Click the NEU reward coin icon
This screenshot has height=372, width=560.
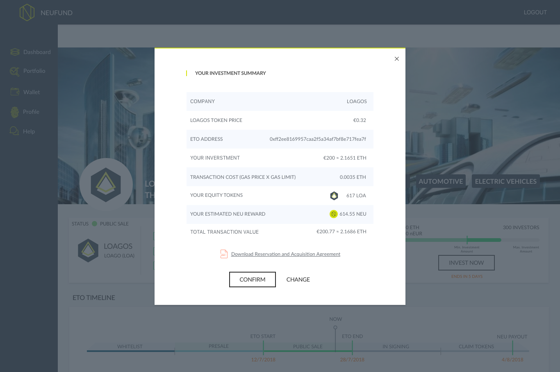click(x=334, y=214)
